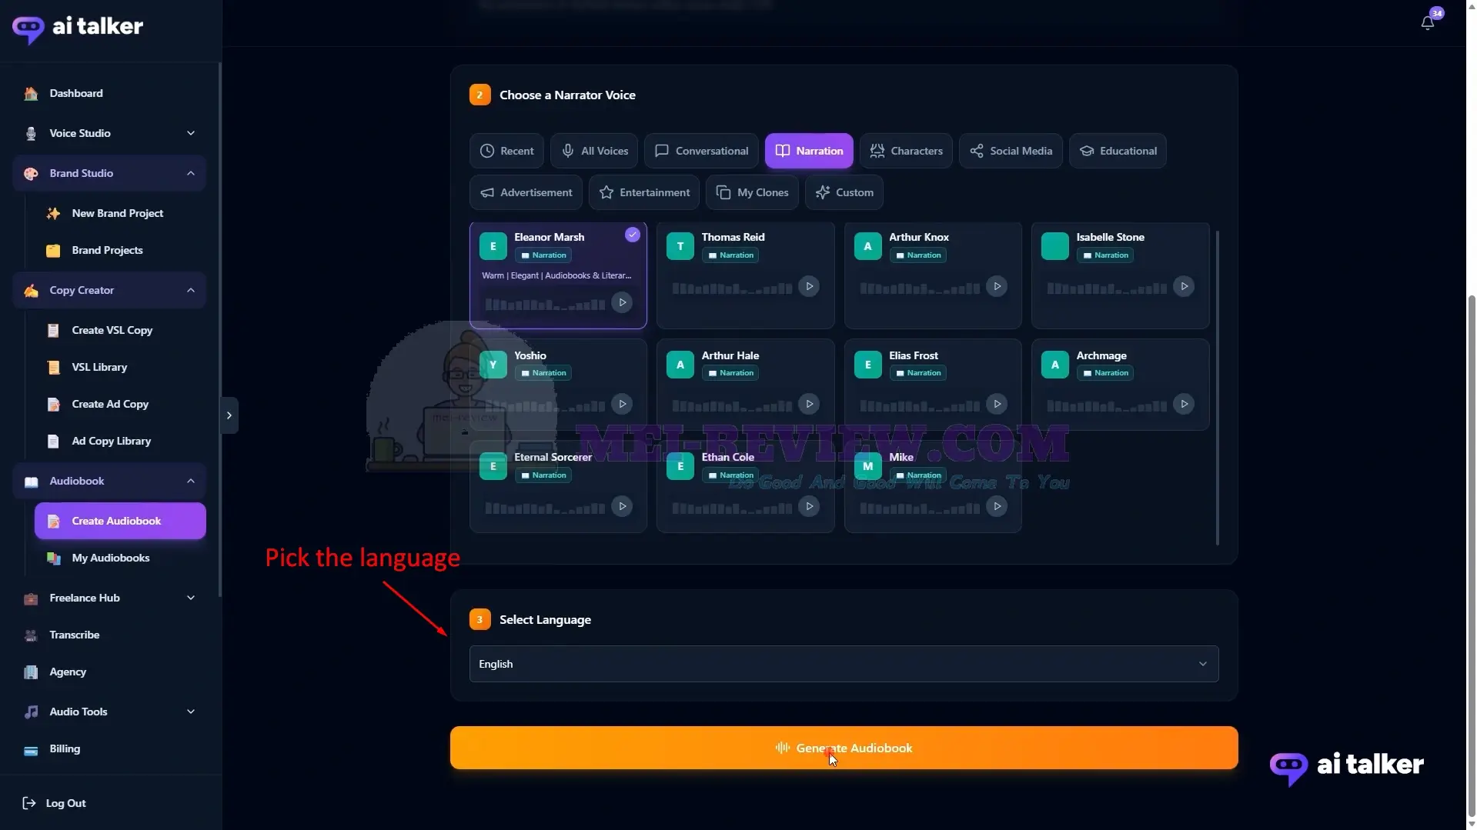Pick the Archmage narrator voice

pos(1120,385)
